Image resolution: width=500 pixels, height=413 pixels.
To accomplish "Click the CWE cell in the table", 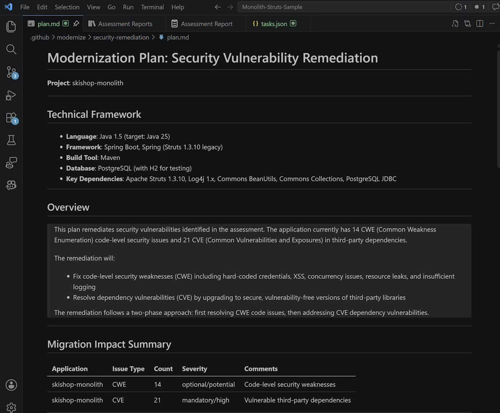I will (119, 384).
